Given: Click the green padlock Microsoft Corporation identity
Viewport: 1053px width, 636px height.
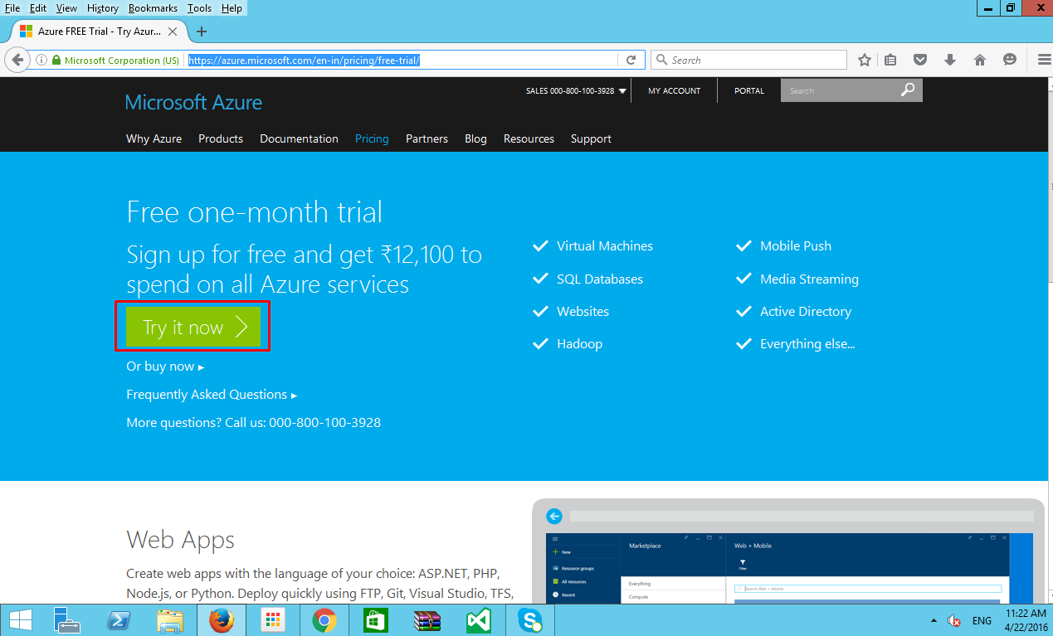Looking at the screenshot, I should [x=115, y=60].
